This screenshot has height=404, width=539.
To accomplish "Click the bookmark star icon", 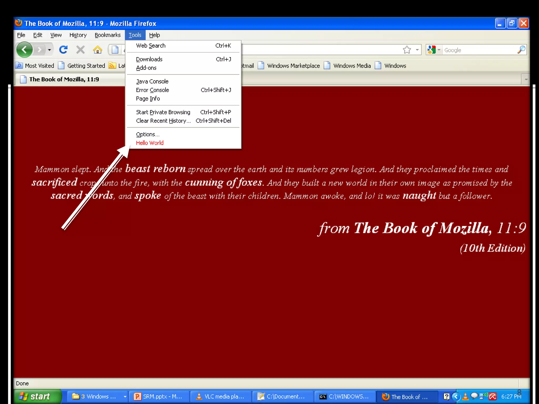I will pyautogui.click(x=407, y=50).
